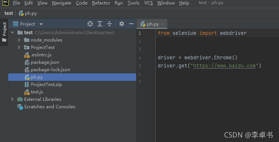Screen dimensions: 279x142
Task: Click the Scratches and Consoles icon
Action: 20,107
